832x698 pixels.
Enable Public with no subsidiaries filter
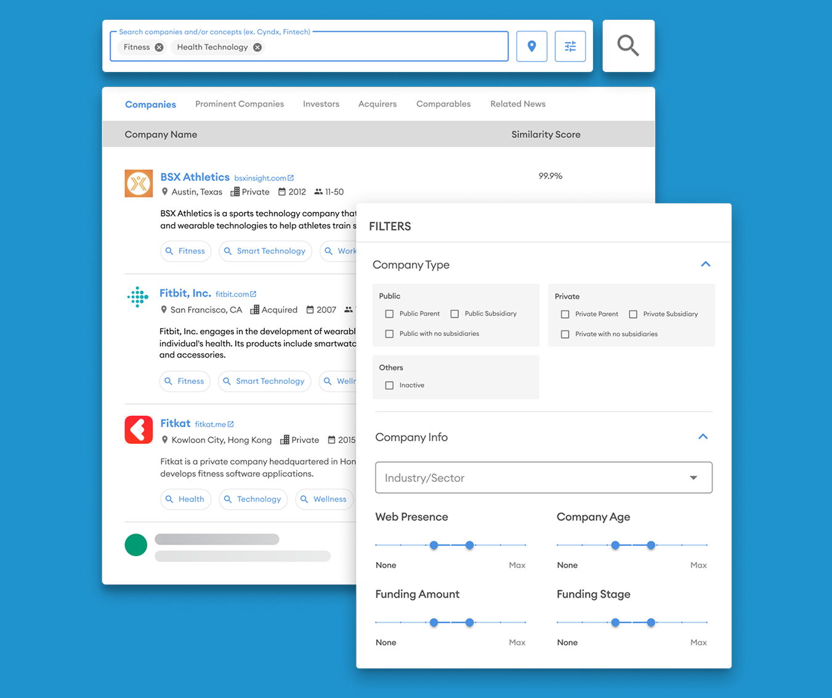(x=389, y=334)
